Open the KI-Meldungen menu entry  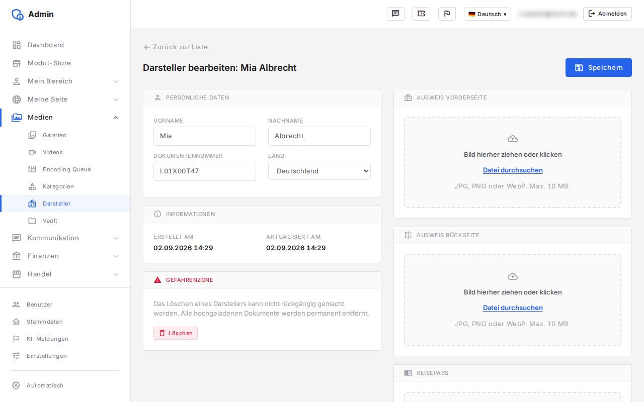point(65,339)
